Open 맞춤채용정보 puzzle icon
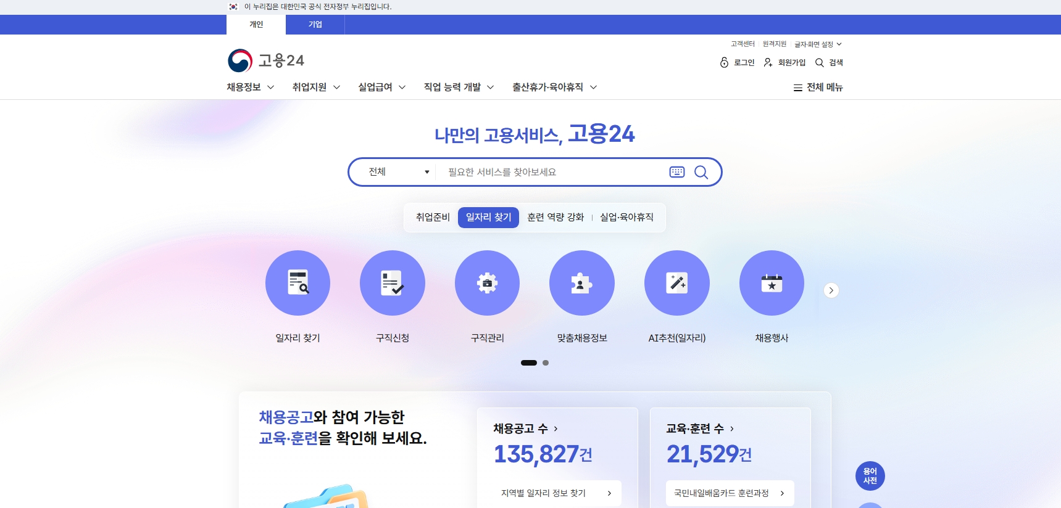Viewport: 1061px width, 508px height. pyautogui.click(x=582, y=283)
